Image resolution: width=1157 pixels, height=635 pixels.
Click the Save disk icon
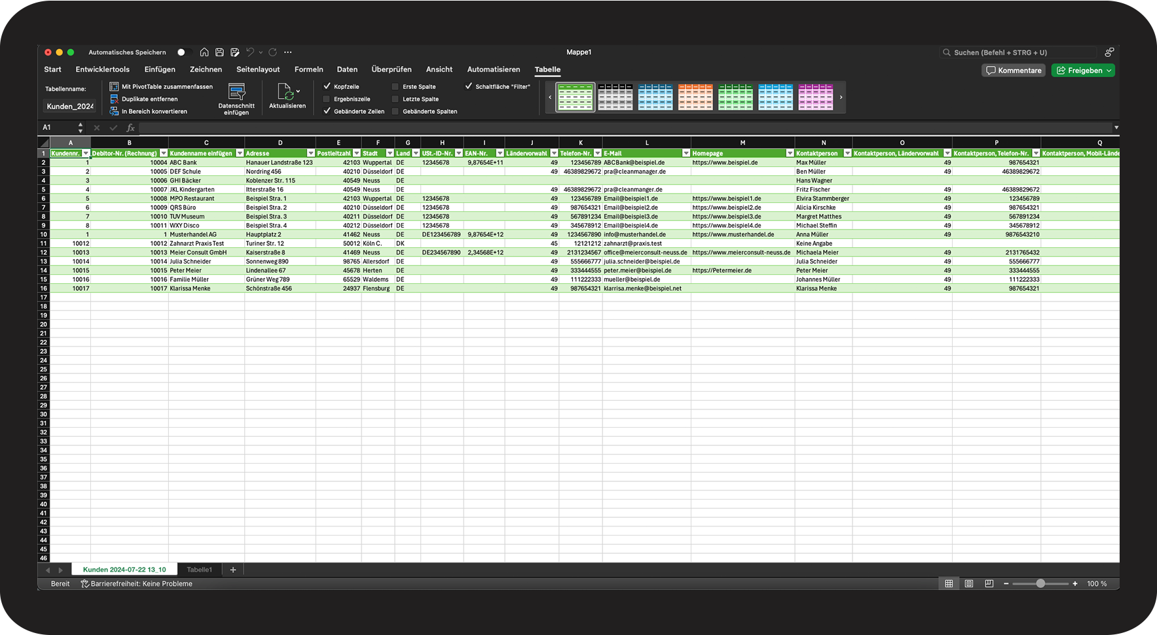coord(219,52)
